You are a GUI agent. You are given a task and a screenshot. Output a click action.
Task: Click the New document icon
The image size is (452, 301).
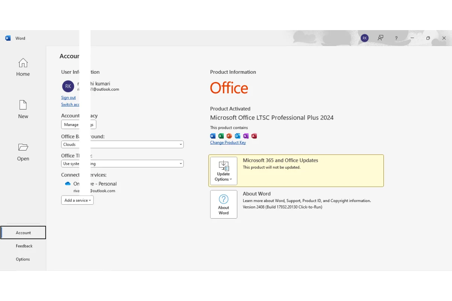(23, 105)
